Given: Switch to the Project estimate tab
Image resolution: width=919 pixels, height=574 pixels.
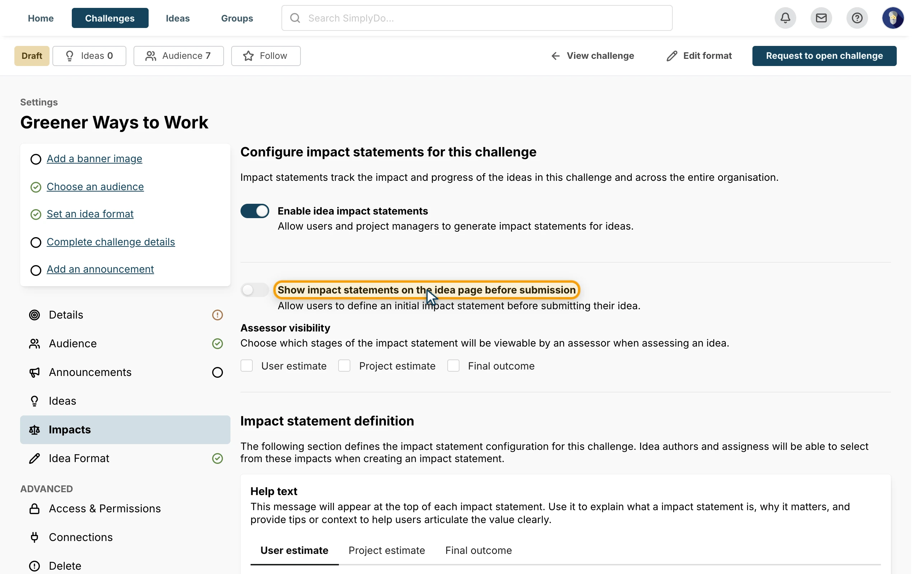Looking at the screenshot, I should point(387,550).
